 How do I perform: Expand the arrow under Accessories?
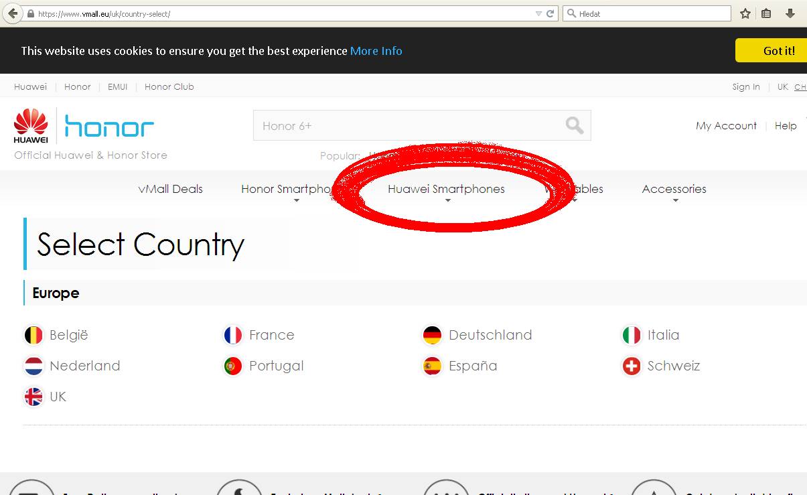[x=675, y=200]
